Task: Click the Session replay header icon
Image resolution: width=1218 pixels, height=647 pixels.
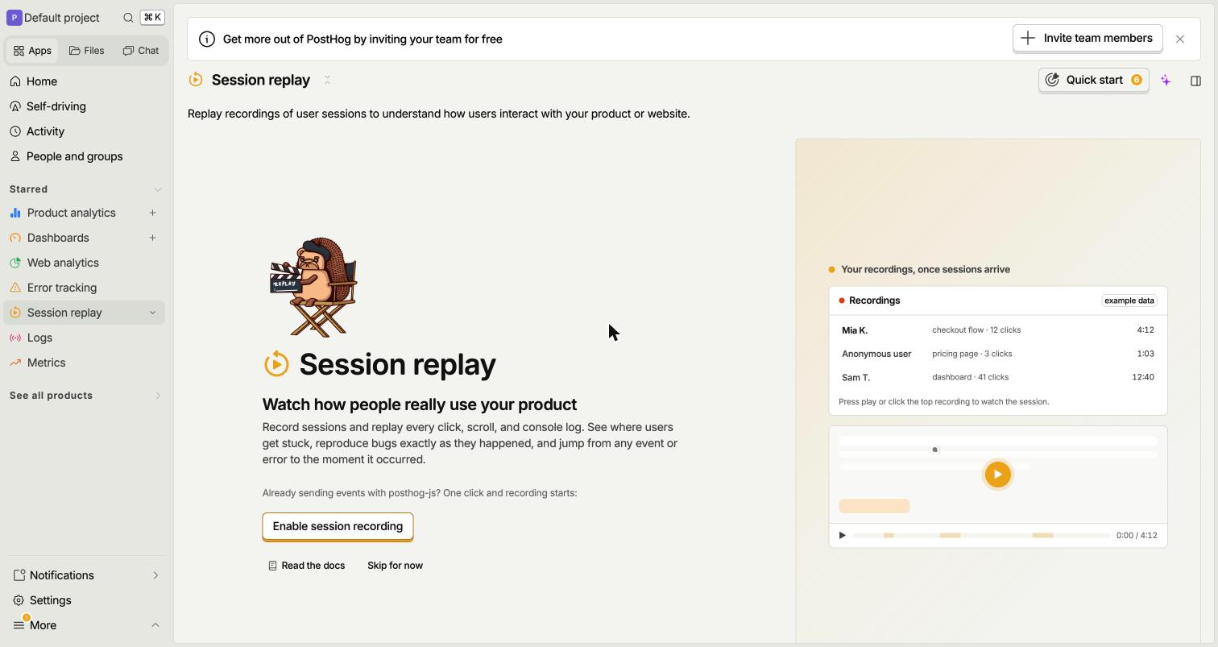Action: pyautogui.click(x=196, y=80)
